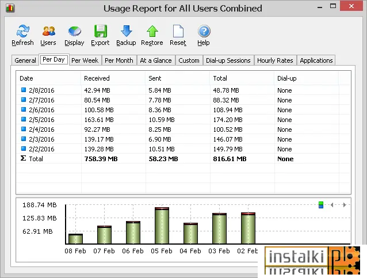Click the 04 Feb chart bar
This screenshot has height=278, width=367.
(190, 233)
